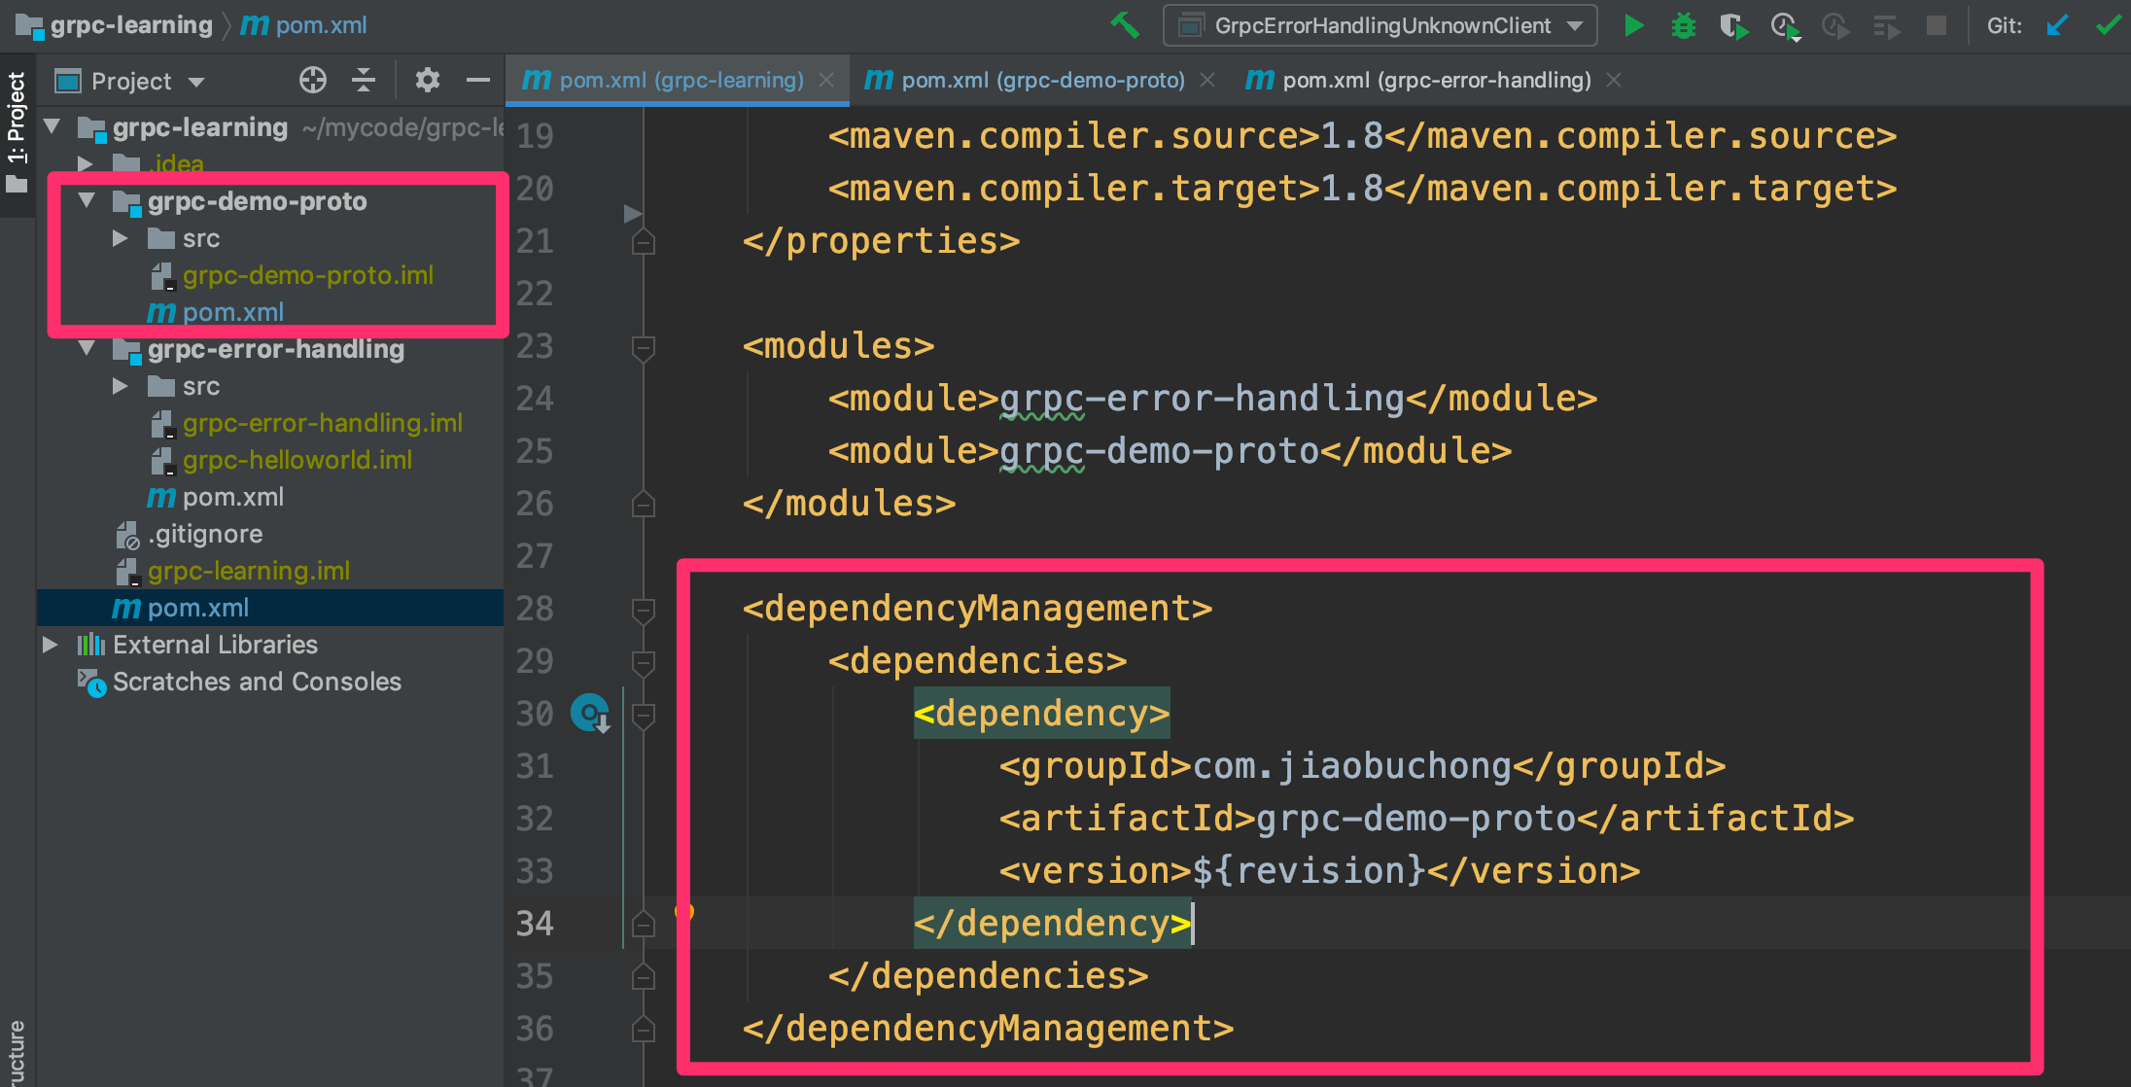Click the Debug bug icon

[1684, 25]
